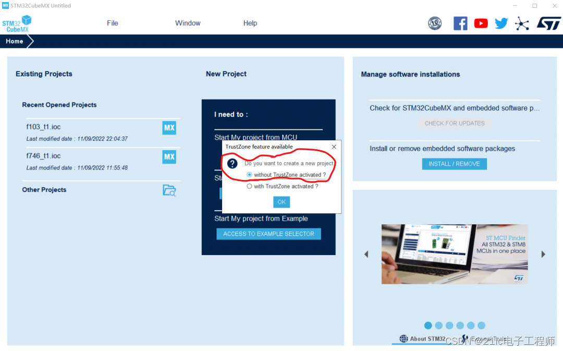The height and width of the screenshot is (351, 563).
Task: Click Install or remove embedded software packages text
Action: point(443,148)
